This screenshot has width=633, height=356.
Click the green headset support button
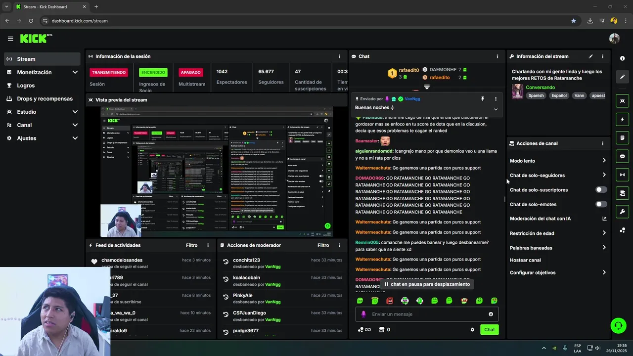coord(618,325)
